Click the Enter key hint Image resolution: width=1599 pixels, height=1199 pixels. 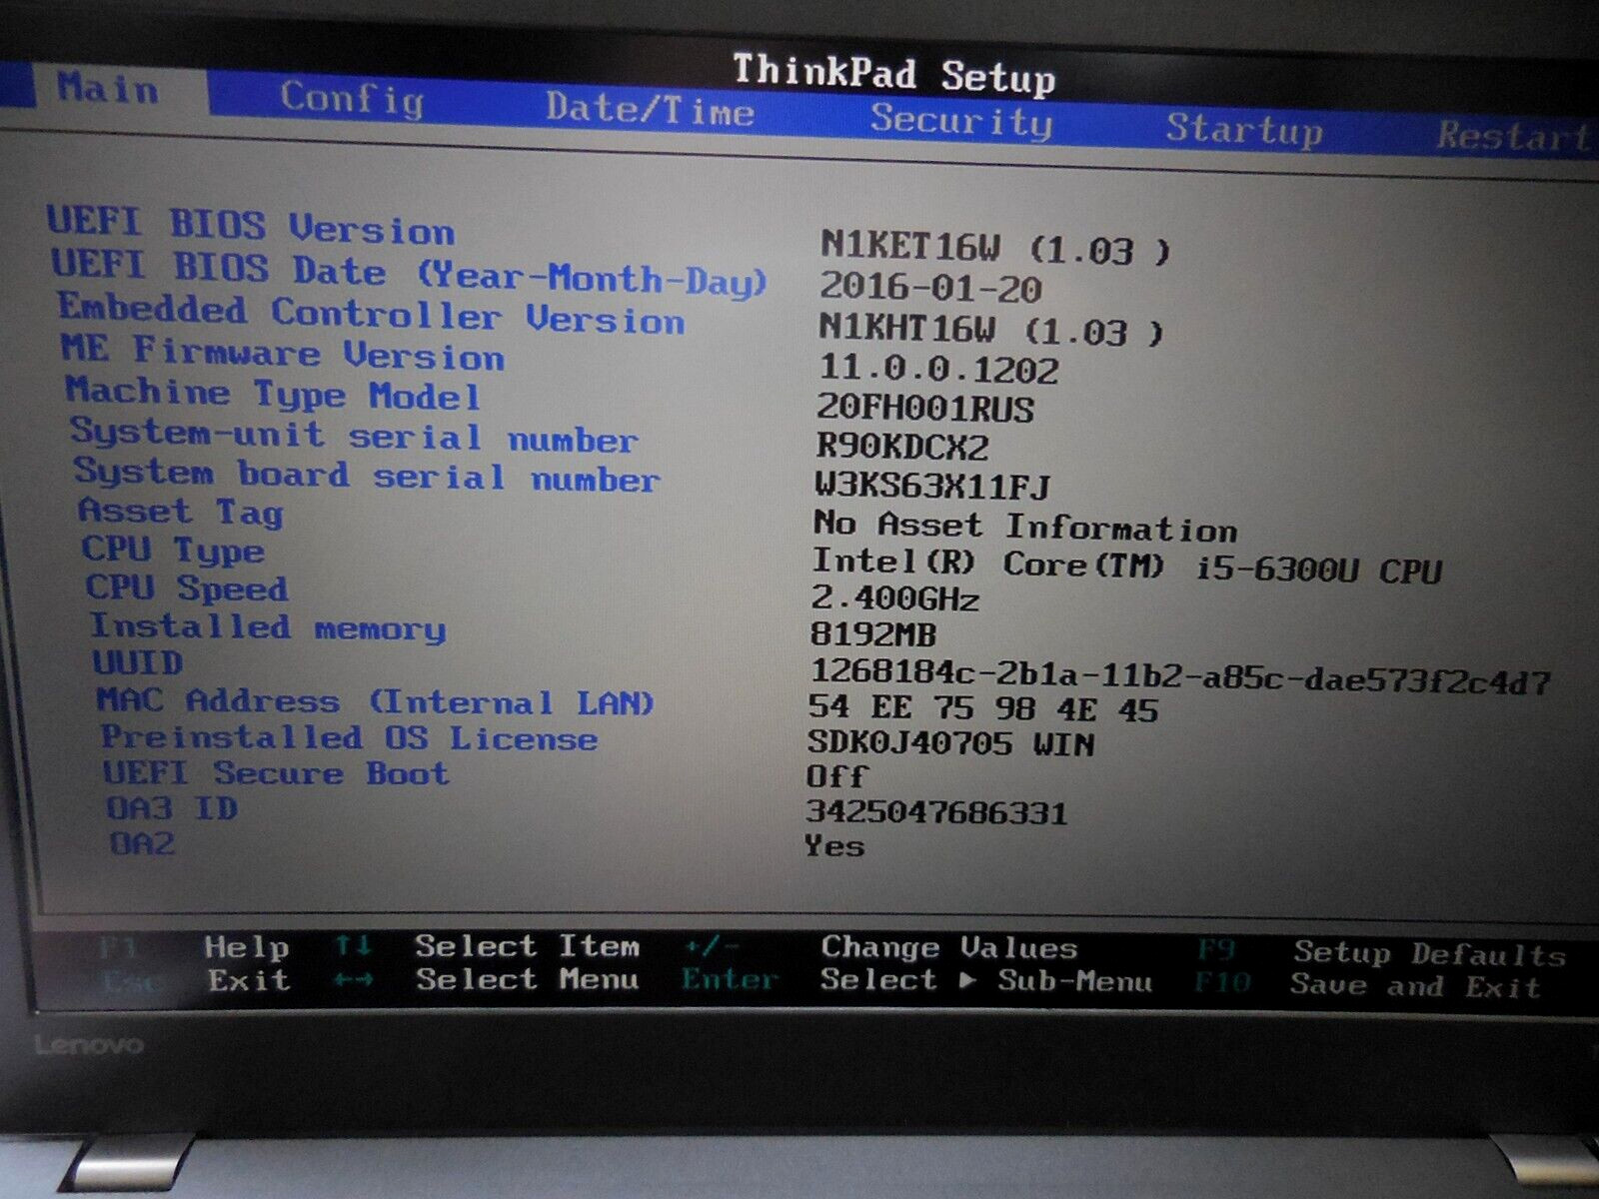pos(730,979)
